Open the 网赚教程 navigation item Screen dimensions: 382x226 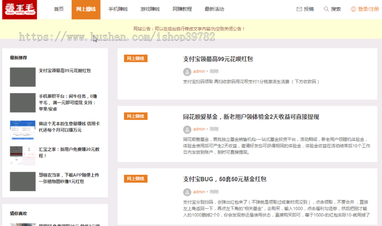(x=182, y=9)
